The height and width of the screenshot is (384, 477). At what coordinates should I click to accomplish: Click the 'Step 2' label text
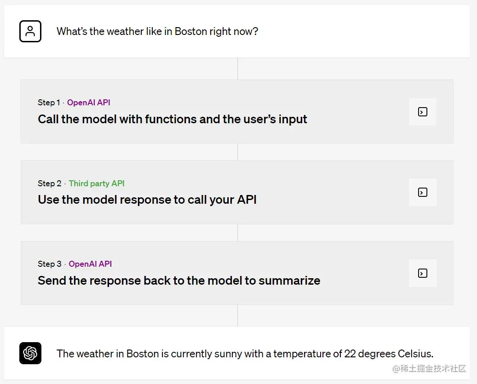point(49,183)
